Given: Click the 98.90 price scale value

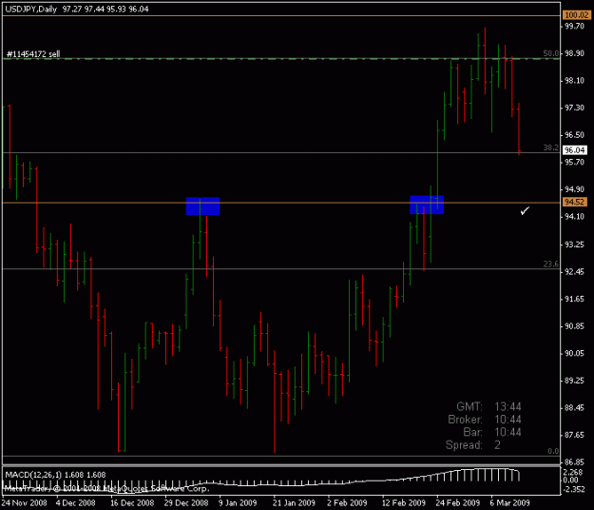Looking at the screenshot, I should point(574,53).
